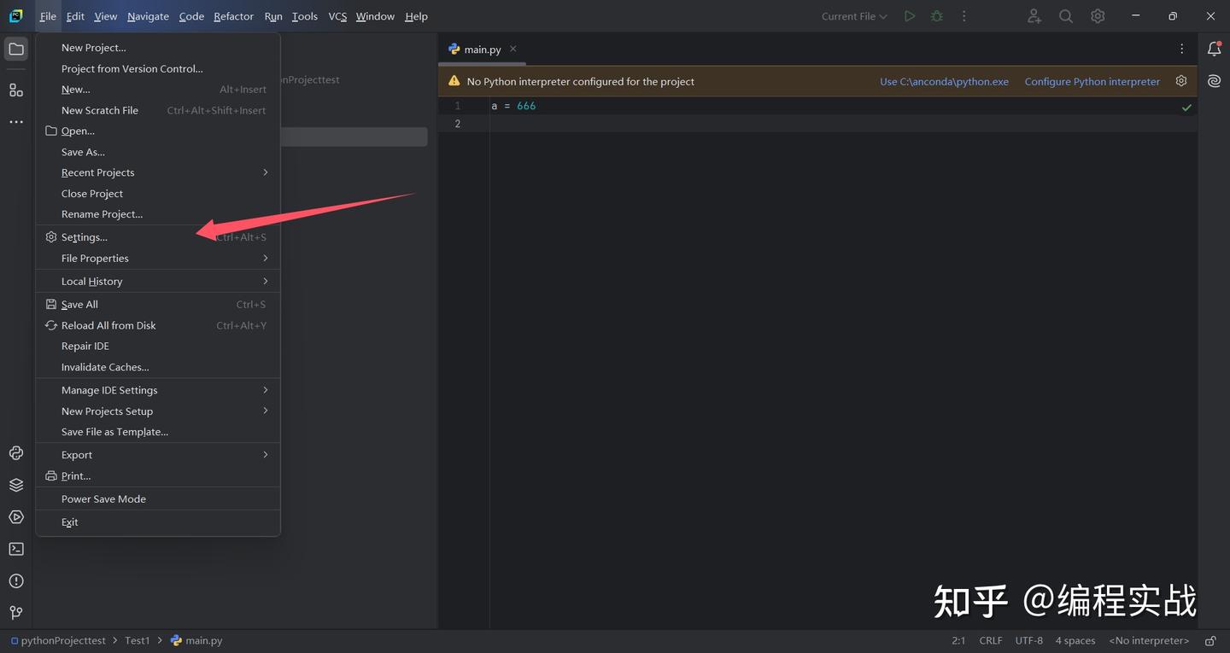
Task: Choose Project from Version Control...
Action: click(158, 68)
